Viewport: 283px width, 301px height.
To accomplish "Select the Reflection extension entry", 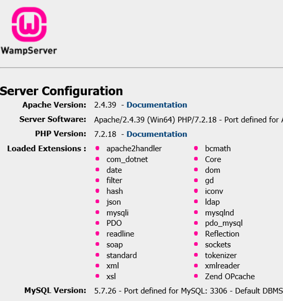I will [x=222, y=234].
